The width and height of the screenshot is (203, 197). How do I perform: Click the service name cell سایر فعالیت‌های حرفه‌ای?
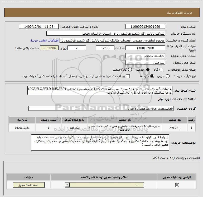tap(125, 128)
